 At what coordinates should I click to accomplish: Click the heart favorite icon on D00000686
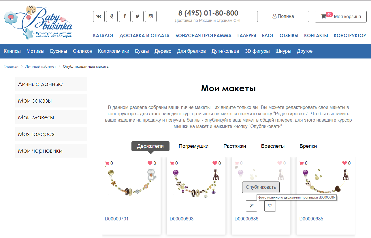coord(270,206)
